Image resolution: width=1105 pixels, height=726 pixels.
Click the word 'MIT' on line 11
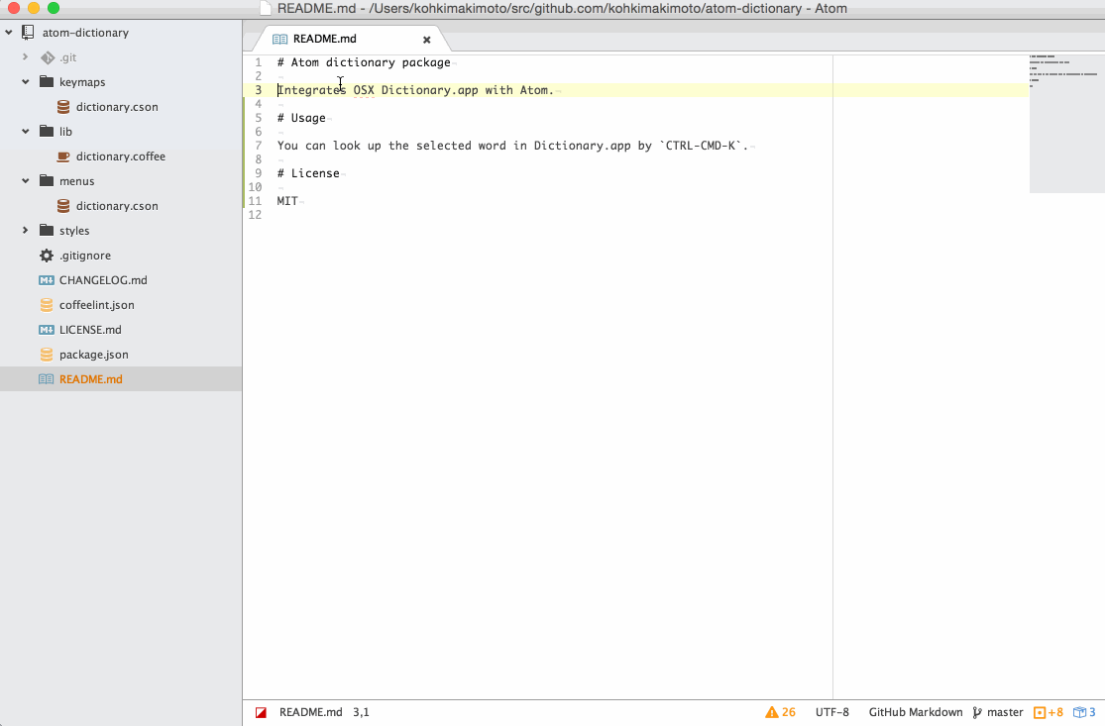287,201
